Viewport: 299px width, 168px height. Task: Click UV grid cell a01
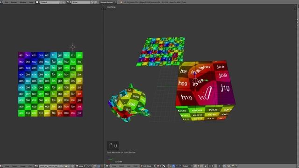pos(21,55)
